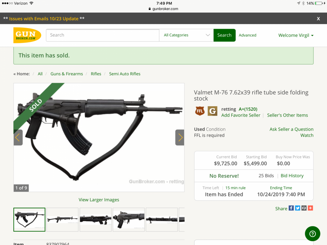This screenshot has height=245, width=327.
Task: Click the FFL badge icon
Action: 200,111
